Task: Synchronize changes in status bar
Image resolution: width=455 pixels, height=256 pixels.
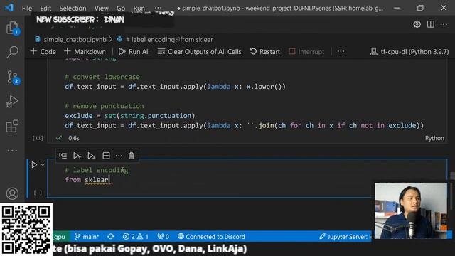Action: (x=111, y=237)
